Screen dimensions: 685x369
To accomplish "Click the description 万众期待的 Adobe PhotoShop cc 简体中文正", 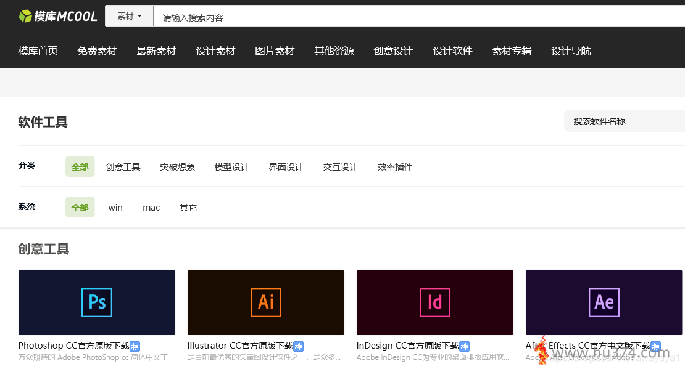I will pos(93,357).
